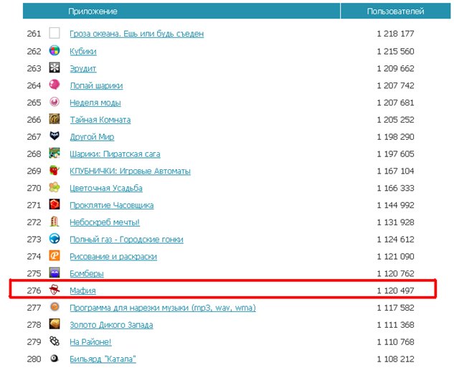The height and width of the screenshot is (368, 454).
Task: Click the Цветочная Усадьба flower icon
Action: pos(55,188)
